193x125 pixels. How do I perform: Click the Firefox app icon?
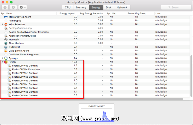pos(6,62)
